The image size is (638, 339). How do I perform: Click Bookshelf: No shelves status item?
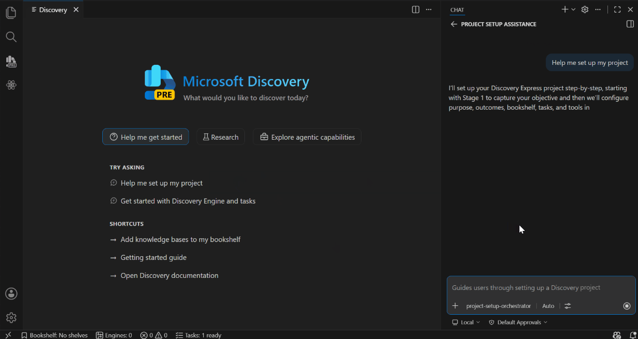54,335
